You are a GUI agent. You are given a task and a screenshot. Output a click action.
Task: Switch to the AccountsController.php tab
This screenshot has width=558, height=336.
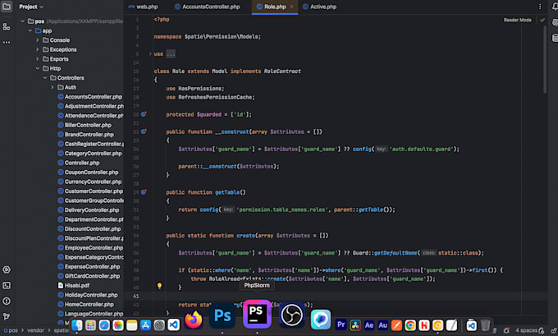(x=211, y=7)
